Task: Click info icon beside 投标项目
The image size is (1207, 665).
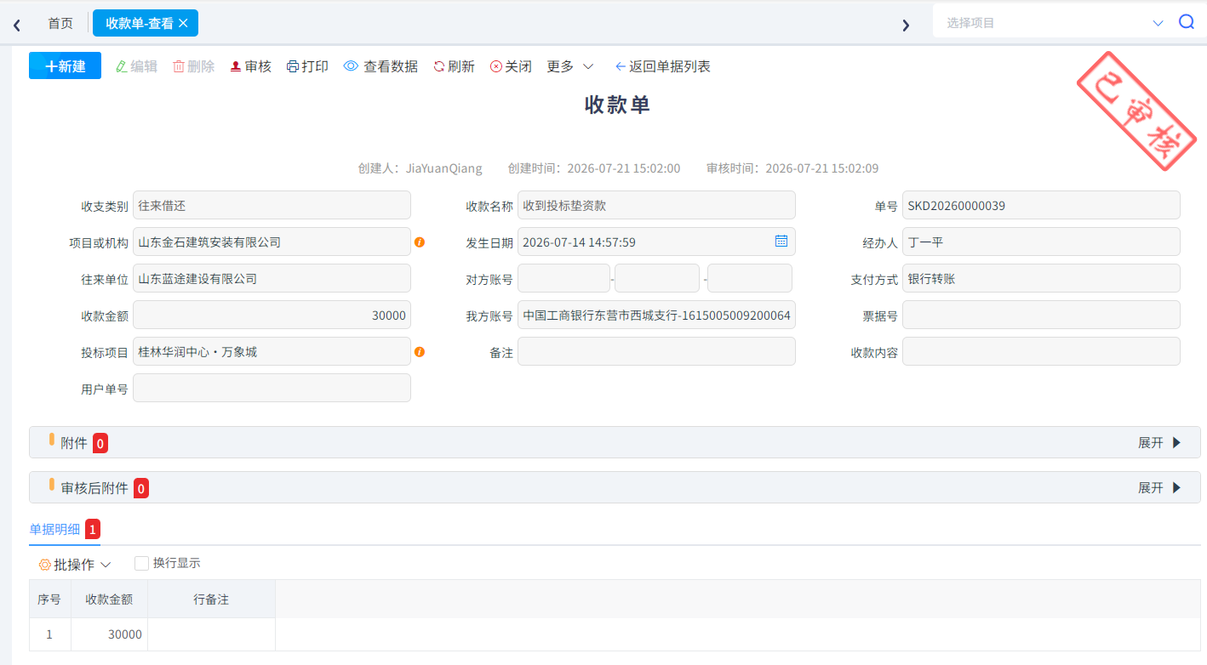Action: pos(420,351)
